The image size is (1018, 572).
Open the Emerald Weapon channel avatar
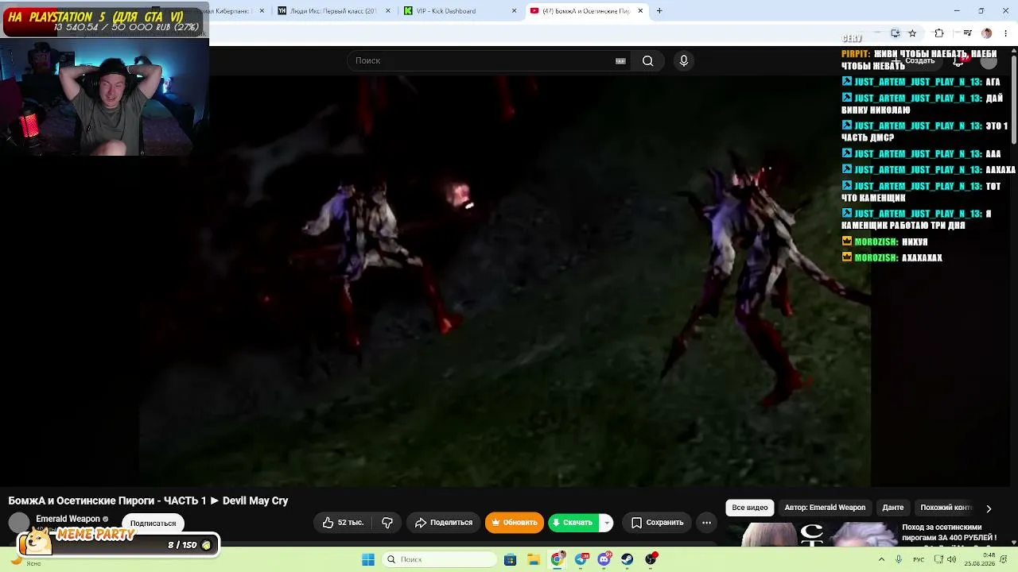pyautogui.click(x=19, y=523)
